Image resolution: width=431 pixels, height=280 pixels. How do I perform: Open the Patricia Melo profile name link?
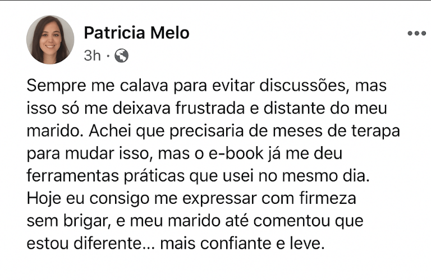[x=136, y=32]
